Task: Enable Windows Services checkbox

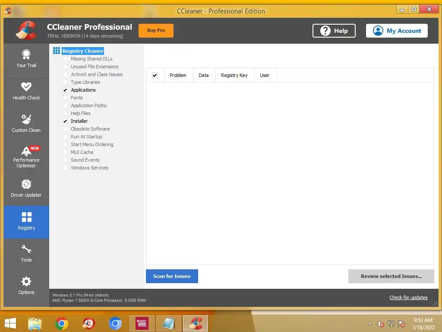Action: (65, 167)
